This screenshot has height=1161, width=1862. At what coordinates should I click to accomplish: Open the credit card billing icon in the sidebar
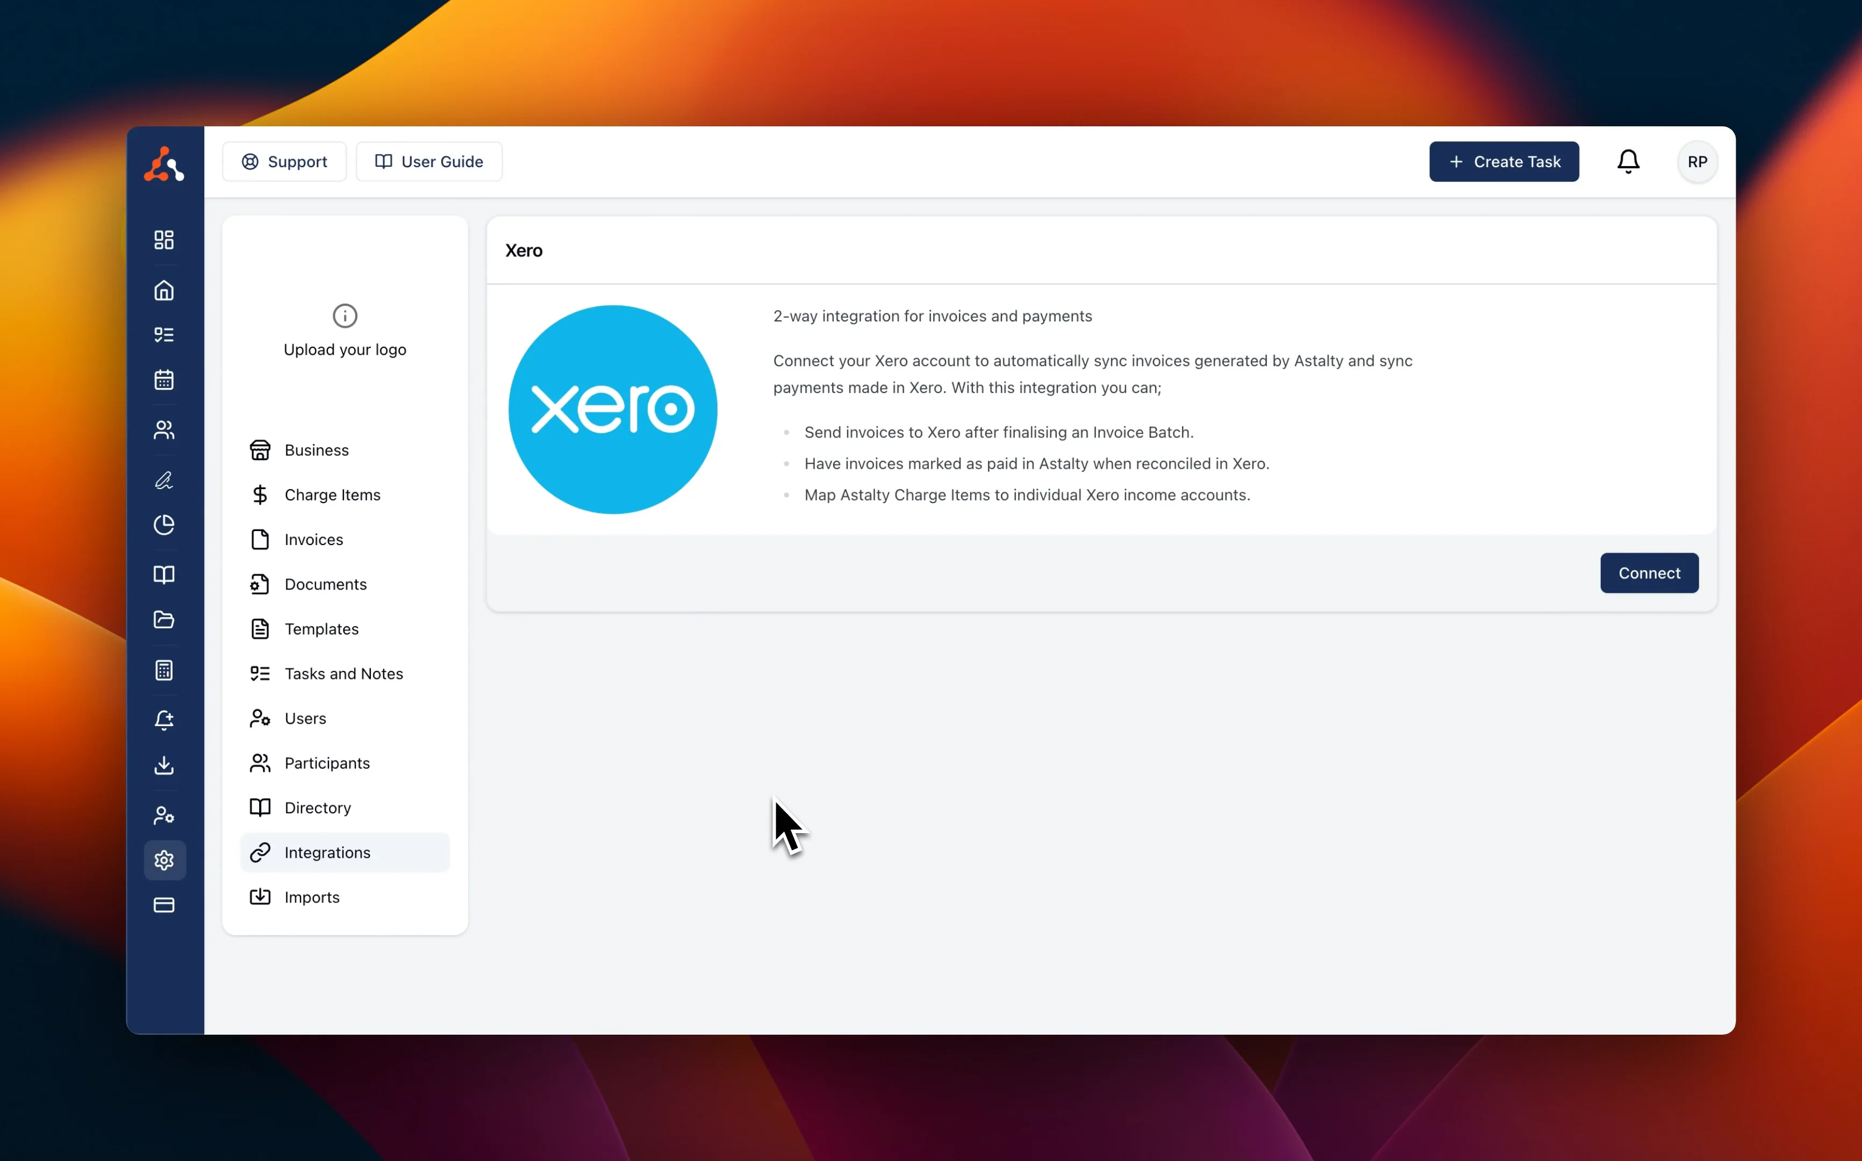163,905
